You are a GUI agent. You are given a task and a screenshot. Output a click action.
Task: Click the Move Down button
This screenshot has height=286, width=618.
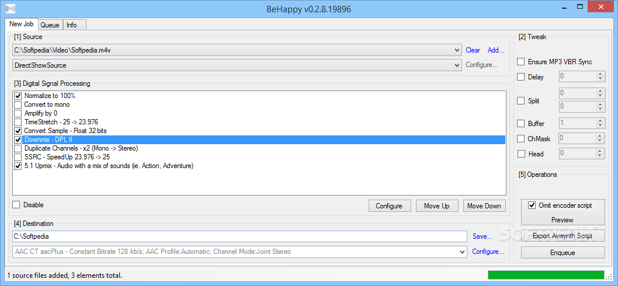484,205
